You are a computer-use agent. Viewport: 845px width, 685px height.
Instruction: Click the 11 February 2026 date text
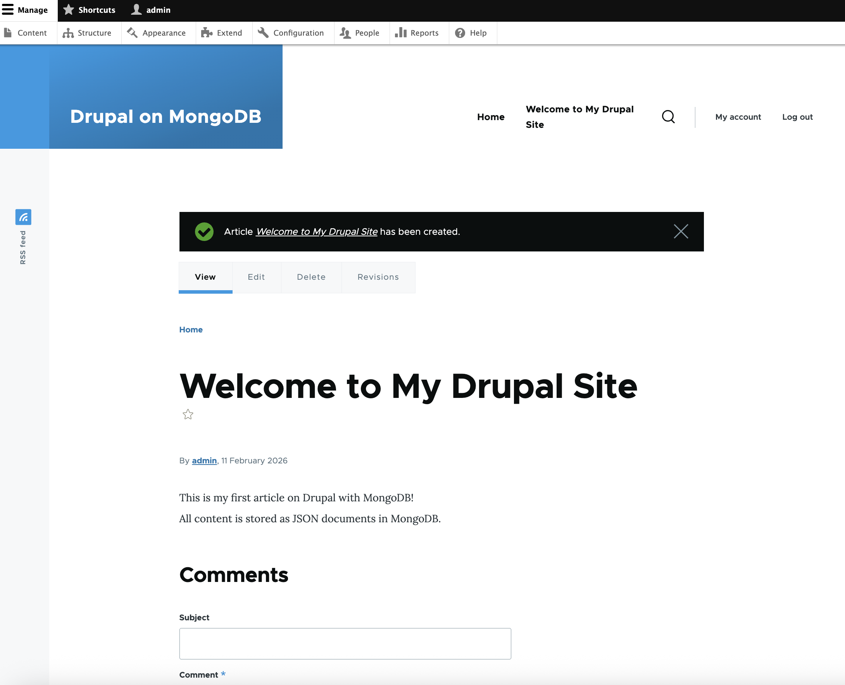tap(254, 461)
